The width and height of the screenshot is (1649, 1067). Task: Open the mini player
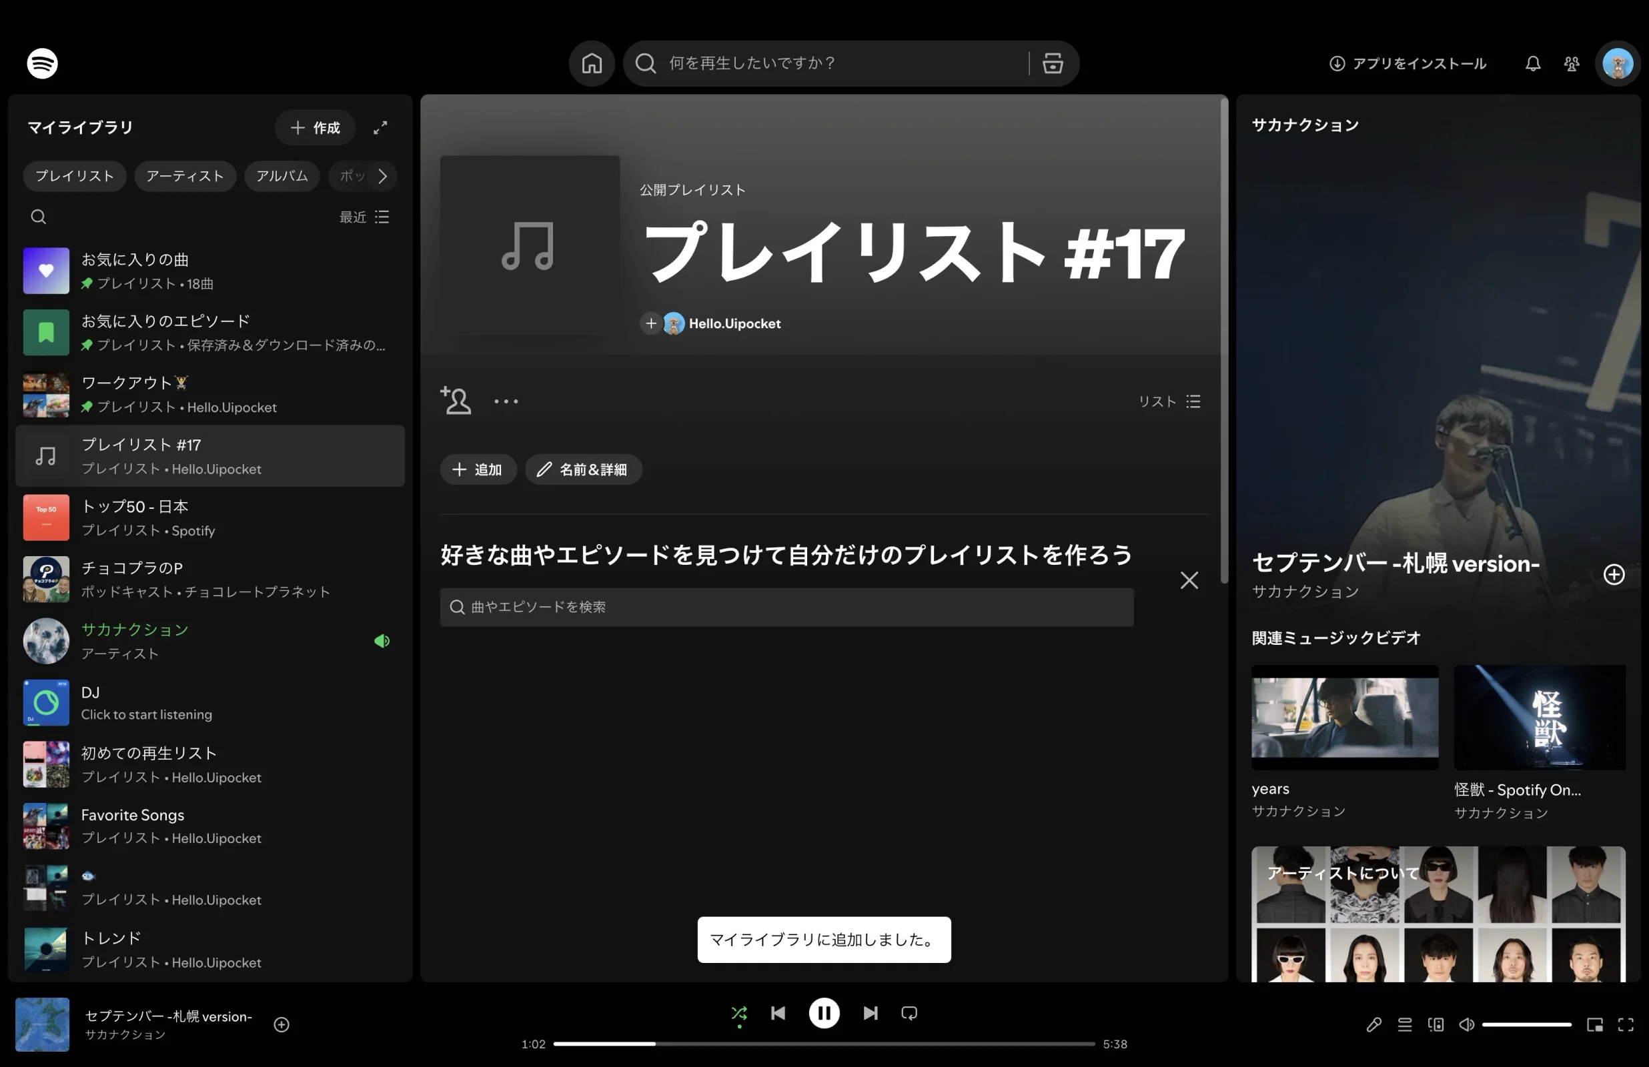[1595, 1024]
